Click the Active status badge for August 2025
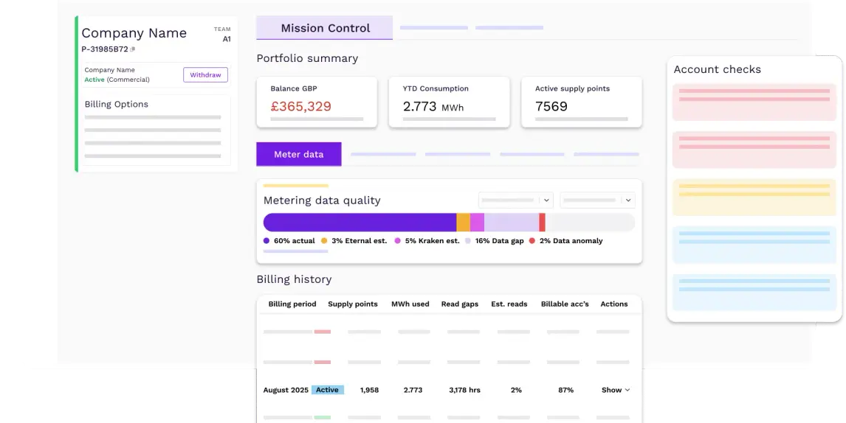This screenshot has width=846, height=423. click(328, 390)
